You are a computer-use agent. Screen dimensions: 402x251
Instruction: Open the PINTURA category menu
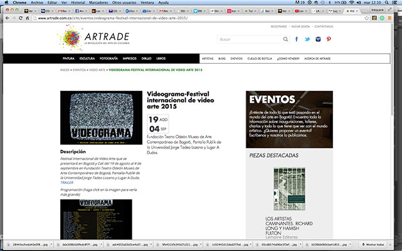coord(68,58)
